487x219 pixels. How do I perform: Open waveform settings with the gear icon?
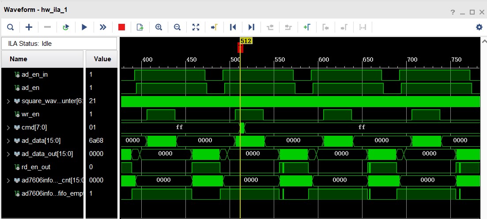click(x=479, y=27)
